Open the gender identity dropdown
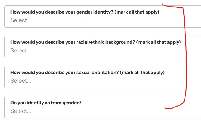The width and height of the screenshot is (201, 125). (103, 16)
